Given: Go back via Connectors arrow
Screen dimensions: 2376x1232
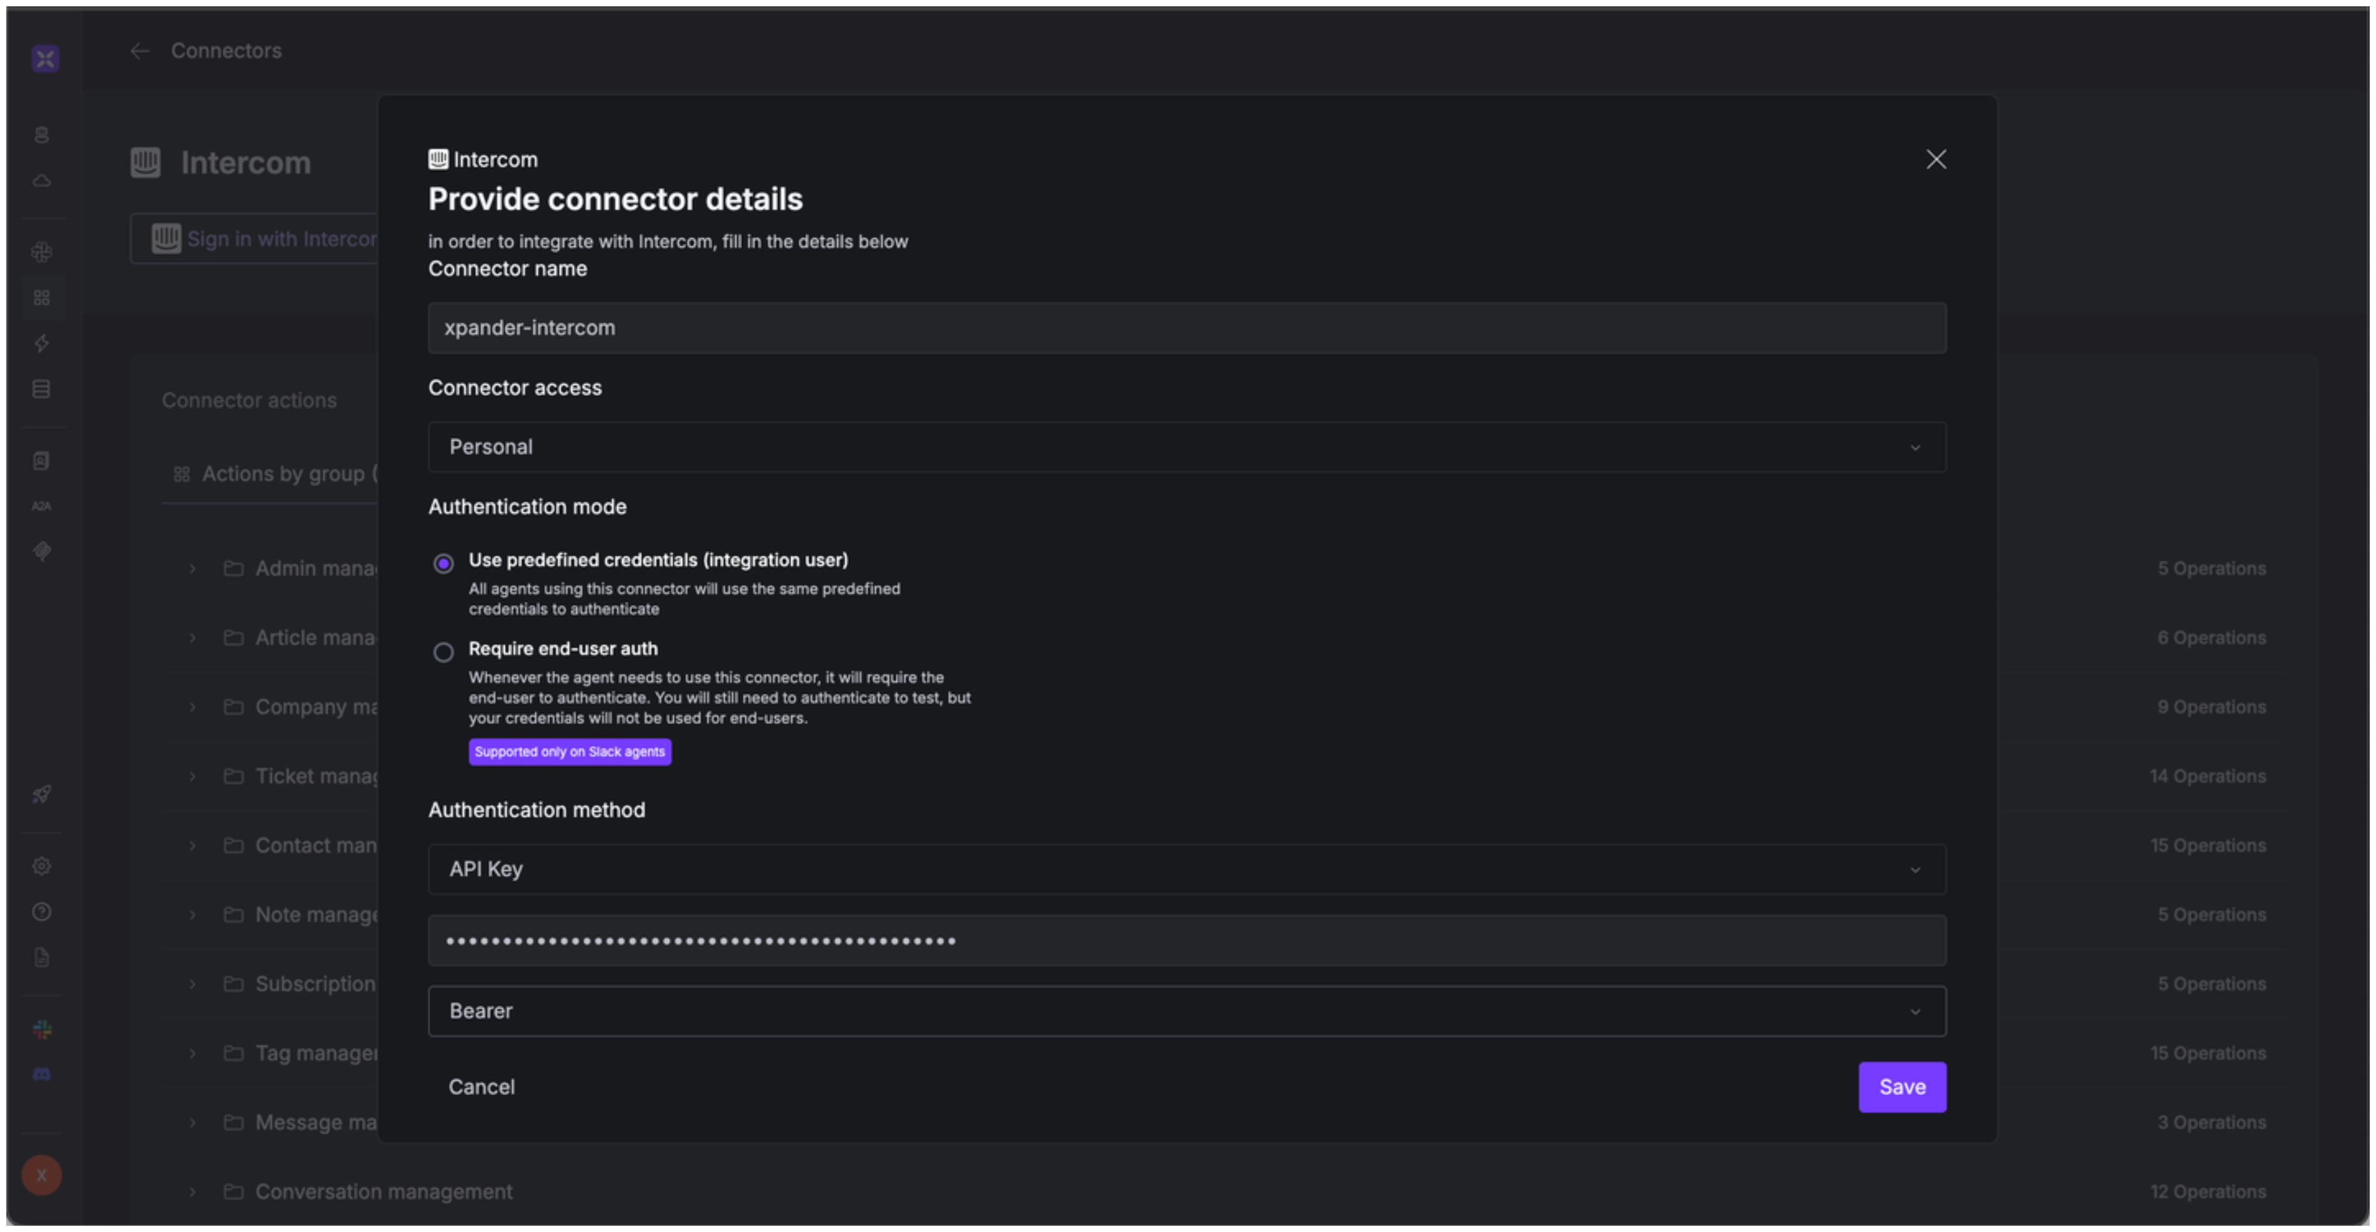Looking at the screenshot, I should point(140,52).
